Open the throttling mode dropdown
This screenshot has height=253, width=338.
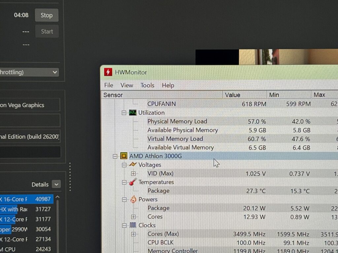point(55,72)
